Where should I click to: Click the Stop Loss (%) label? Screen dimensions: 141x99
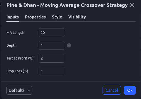click(x=17, y=71)
